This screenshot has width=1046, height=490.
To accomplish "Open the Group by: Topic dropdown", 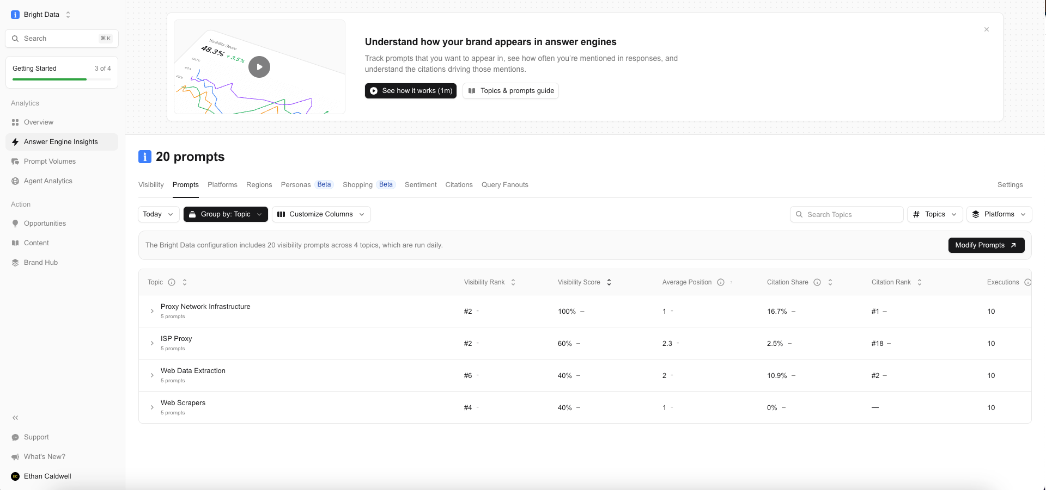I will click(x=226, y=214).
